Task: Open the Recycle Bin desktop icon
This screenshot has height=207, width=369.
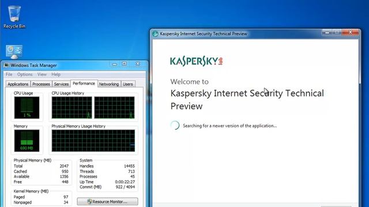Action: pos(14,17)
